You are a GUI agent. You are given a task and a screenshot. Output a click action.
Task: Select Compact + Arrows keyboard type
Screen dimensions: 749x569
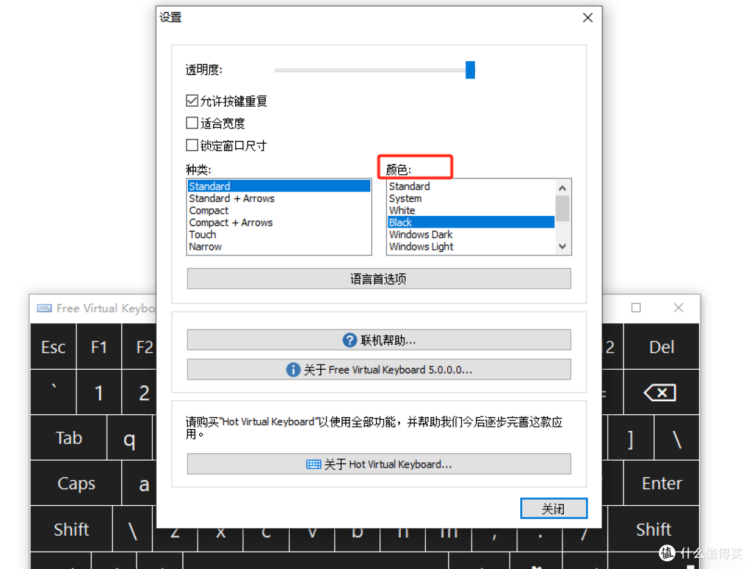click(x=279, y=223)
